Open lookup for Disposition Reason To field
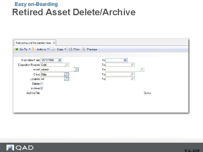 pos(132,65)
